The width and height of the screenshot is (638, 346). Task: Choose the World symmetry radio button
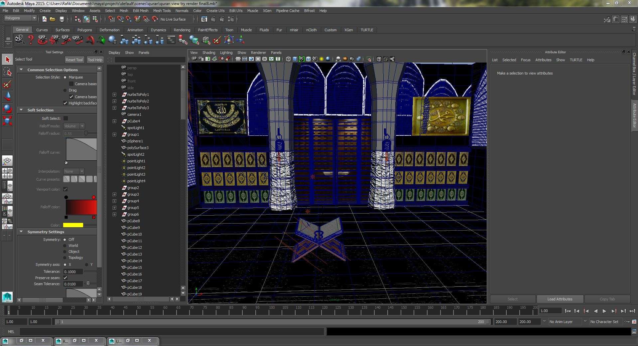[x=65, y=246]
